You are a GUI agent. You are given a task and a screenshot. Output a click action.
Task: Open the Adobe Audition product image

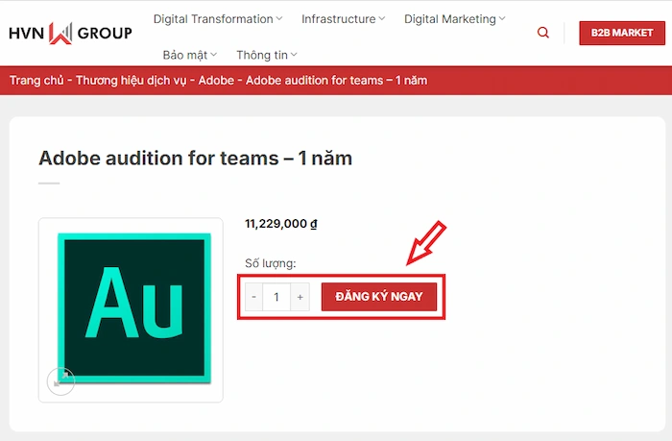tap(131, 309)
